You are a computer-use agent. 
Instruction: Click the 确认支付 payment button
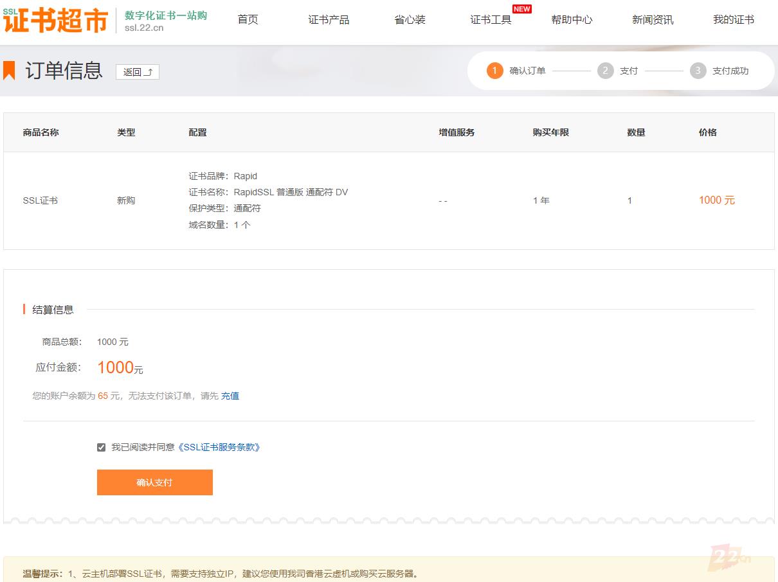pyautogui.click(x=154, y=482)
